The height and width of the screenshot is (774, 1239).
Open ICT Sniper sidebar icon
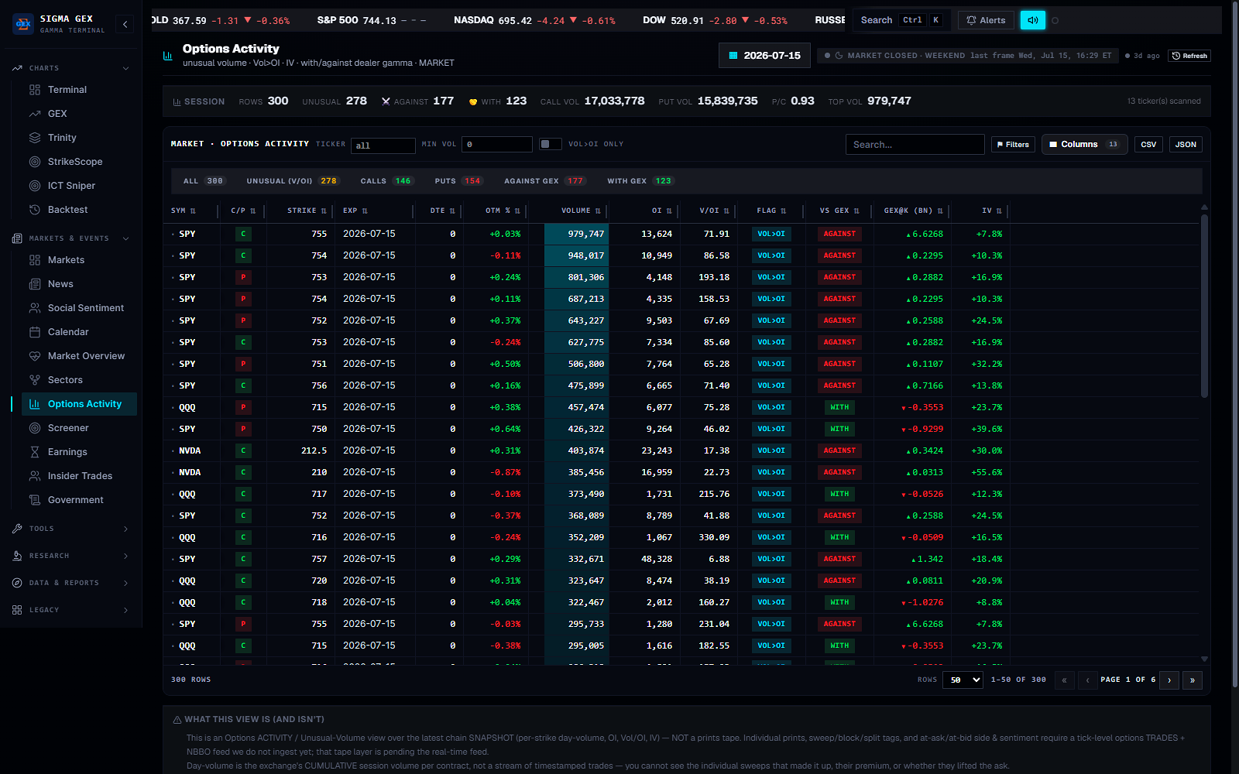point(35,186)
